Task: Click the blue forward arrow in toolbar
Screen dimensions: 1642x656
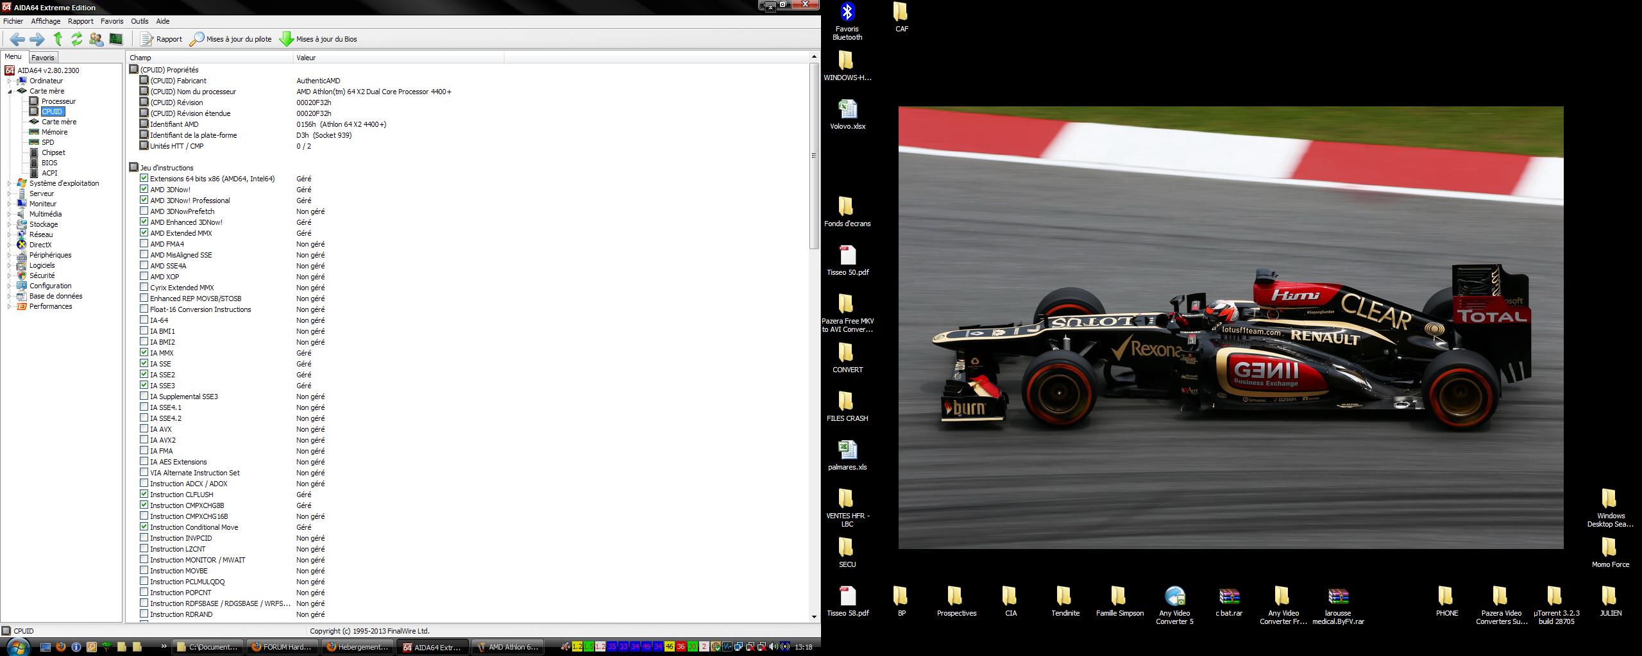Action: pos(37,39)
